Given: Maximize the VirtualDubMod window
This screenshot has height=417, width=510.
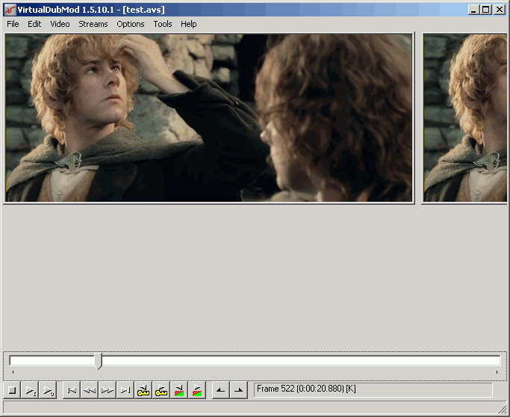Looking at the screenshot, I should point(485,10).
